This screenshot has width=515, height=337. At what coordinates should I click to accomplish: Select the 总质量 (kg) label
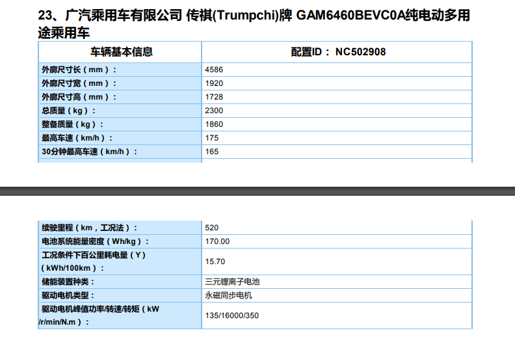click(68, 111)
